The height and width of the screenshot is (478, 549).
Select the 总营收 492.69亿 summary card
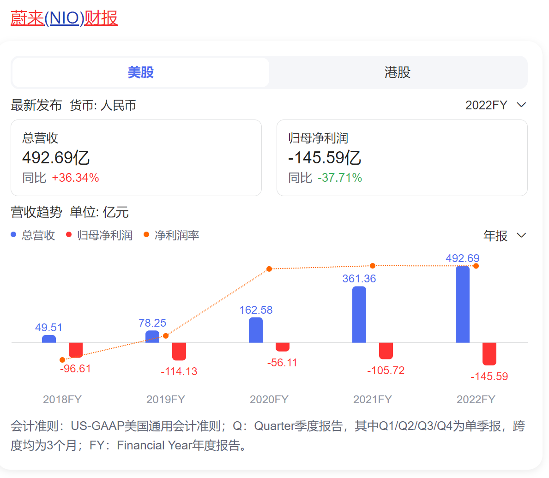pyautogui.click(x=136, y=157)
